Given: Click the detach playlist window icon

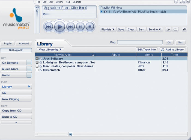Looking at the screenshot, I should coord(184,29).
